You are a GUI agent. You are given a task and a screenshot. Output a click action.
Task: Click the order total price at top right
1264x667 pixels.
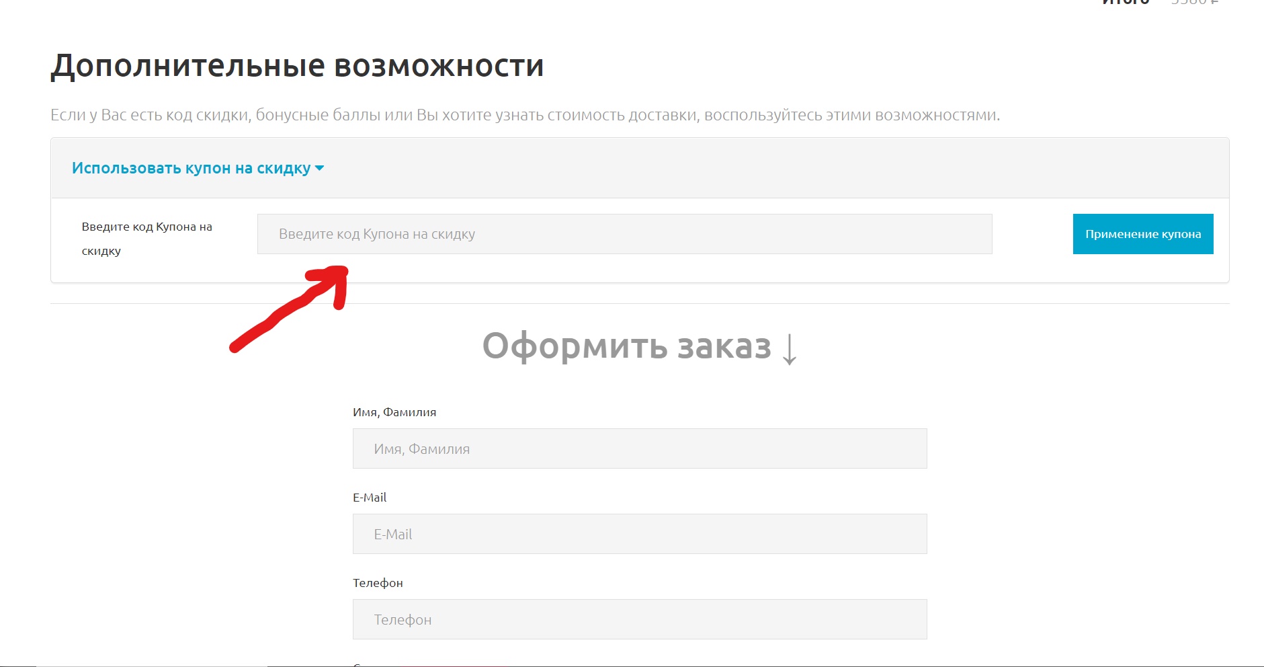(1194, 2)
